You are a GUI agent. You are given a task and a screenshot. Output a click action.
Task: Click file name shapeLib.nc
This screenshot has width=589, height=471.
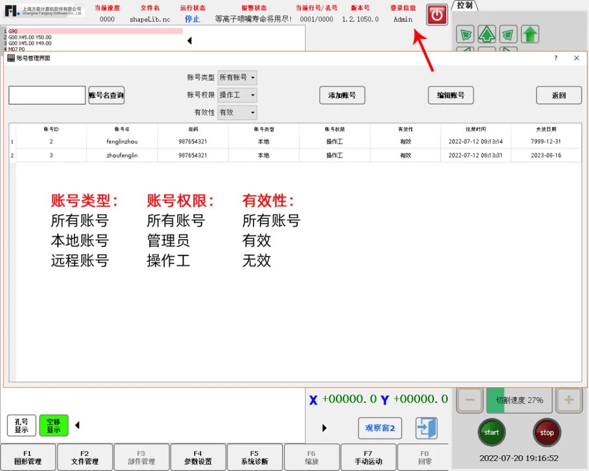click(150, 19)
